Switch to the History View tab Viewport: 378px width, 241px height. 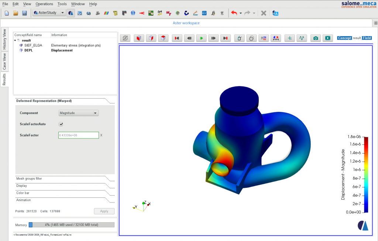[x=4, y=39]
